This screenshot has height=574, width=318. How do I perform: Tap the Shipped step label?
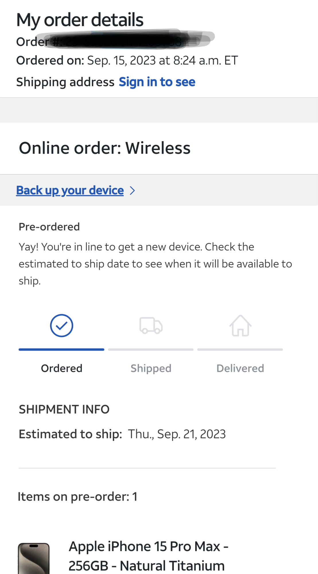coord(151,368)
